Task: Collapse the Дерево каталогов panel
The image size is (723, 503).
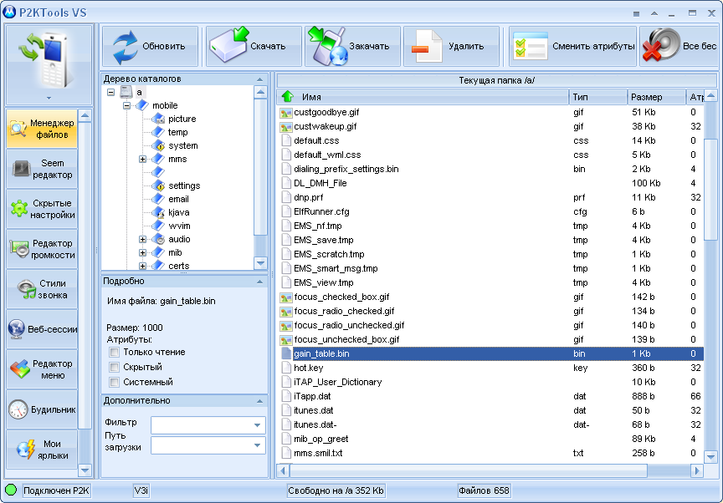Action: 260,79
